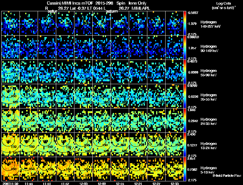The height and width of the screenshot is (185, 243).
Task: Click the color bar for 24-35 keV row
Action: (185, 120)
